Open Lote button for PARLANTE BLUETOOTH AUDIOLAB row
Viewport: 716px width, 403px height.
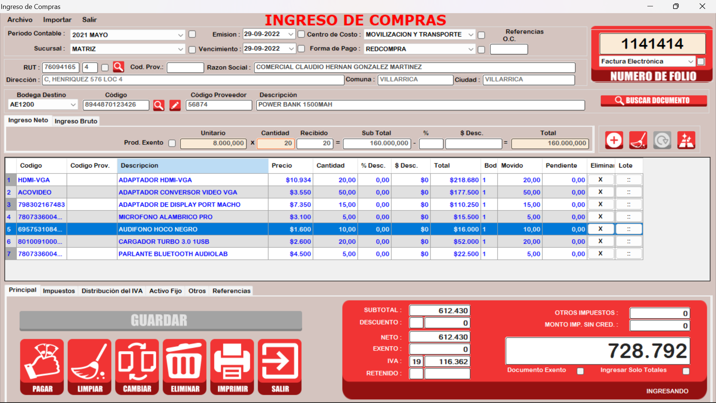[x=629, y=254]
